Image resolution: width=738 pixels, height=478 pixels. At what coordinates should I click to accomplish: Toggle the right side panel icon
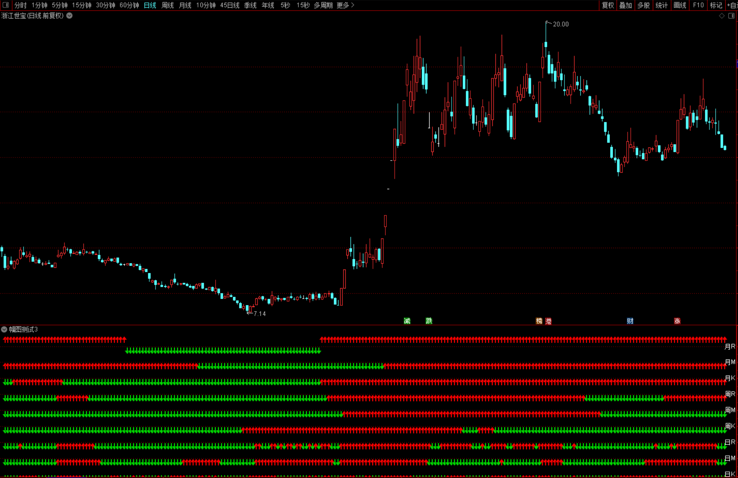pos(731,16)
